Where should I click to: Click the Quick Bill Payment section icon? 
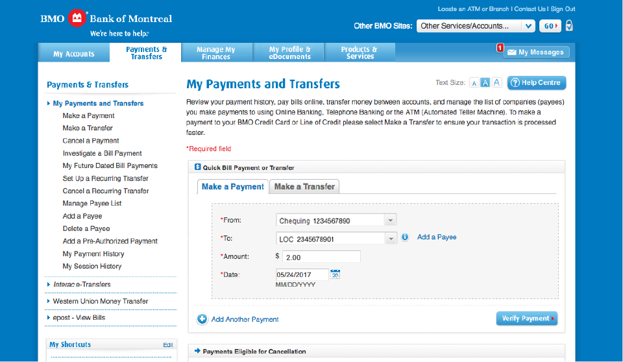[x=197, y=167]
